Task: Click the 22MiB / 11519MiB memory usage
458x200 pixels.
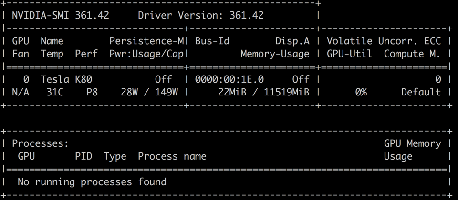Action: (x=263, y=92)
